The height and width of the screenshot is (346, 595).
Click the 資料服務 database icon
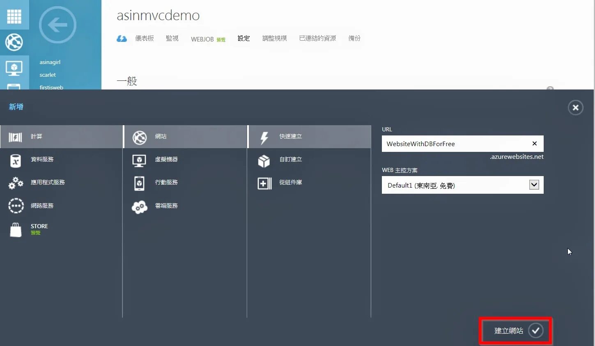pos(16,160)
